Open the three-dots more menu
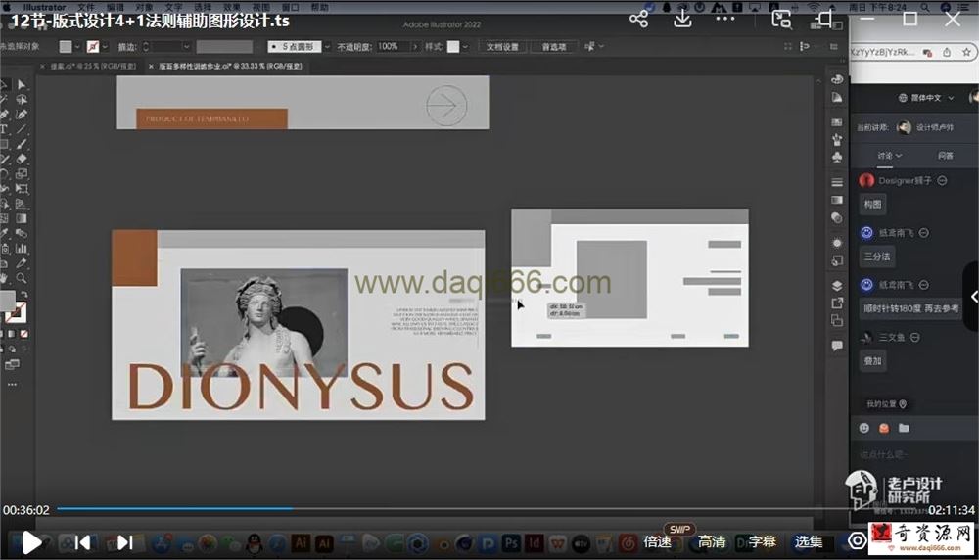Image resolution: width=979 pixels, height=560 pixels. pyautogui.click(x=725, y=19)
